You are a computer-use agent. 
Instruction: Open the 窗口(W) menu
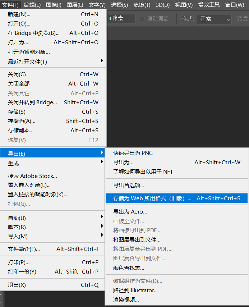point(235,5)
